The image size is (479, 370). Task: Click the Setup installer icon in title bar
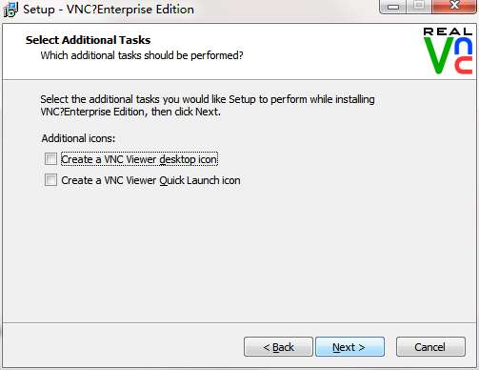point(10,10)
